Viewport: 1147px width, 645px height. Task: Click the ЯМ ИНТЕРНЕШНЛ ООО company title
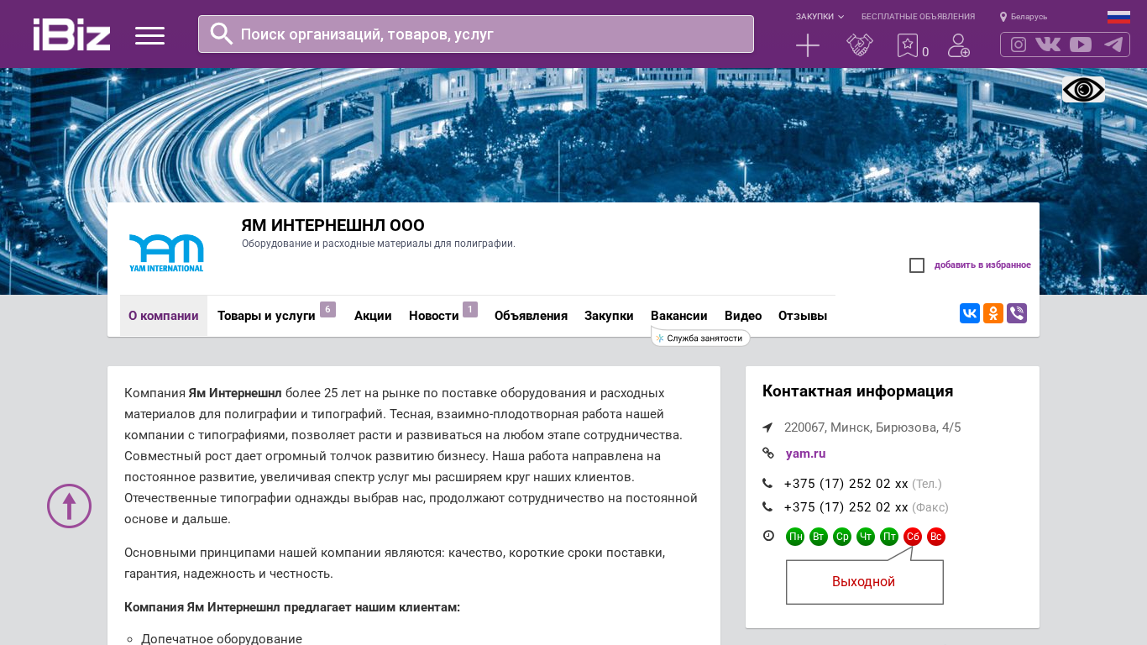pos(333,225)
